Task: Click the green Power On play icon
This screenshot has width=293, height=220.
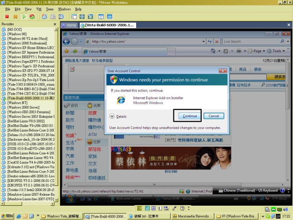Action: [x=24, y=16]
